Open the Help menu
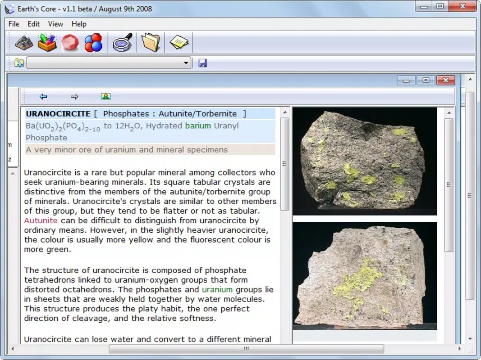The height and width of the screenshot is (360, 481). [x=79, y=24]
